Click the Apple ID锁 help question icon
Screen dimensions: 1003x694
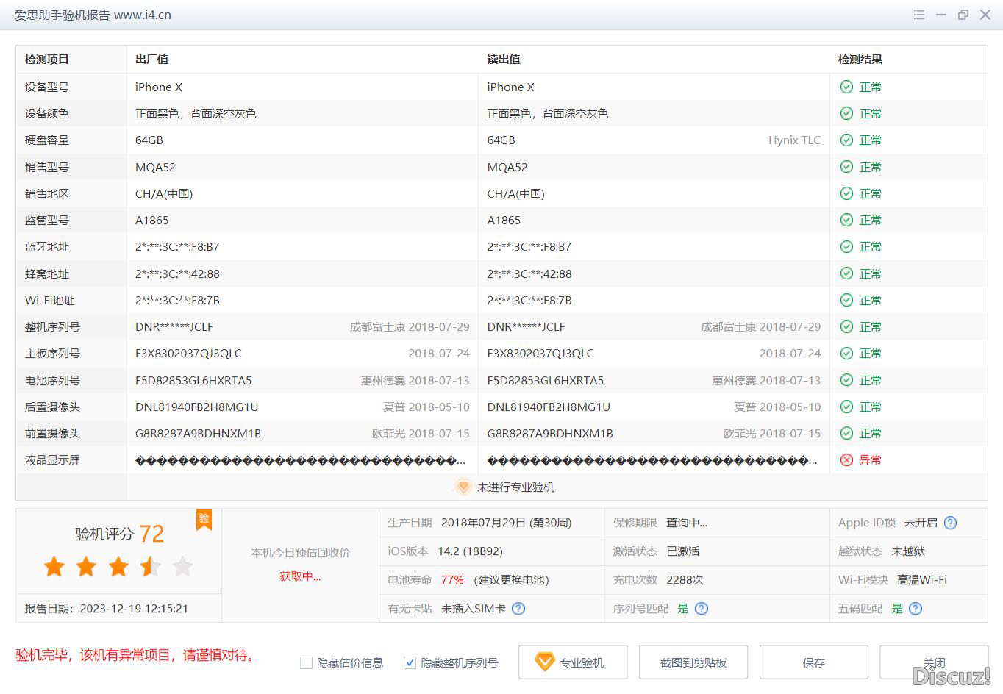coord(950,523)
